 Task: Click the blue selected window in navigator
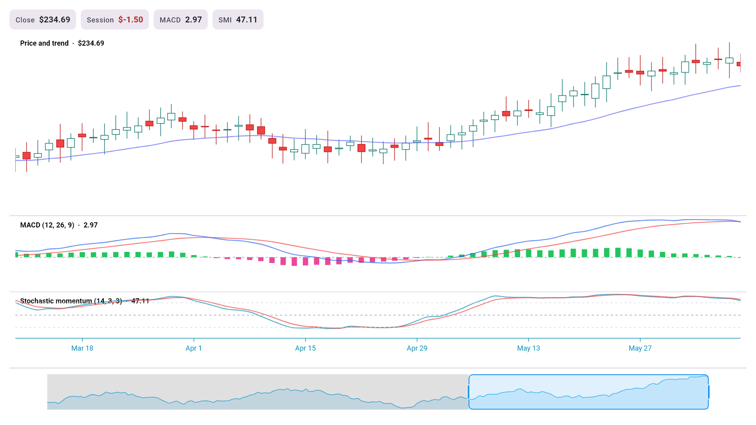[589, 392]
